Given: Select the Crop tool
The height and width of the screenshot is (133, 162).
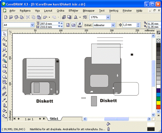Looking at the screenshot, I should (x=4, y=44).
